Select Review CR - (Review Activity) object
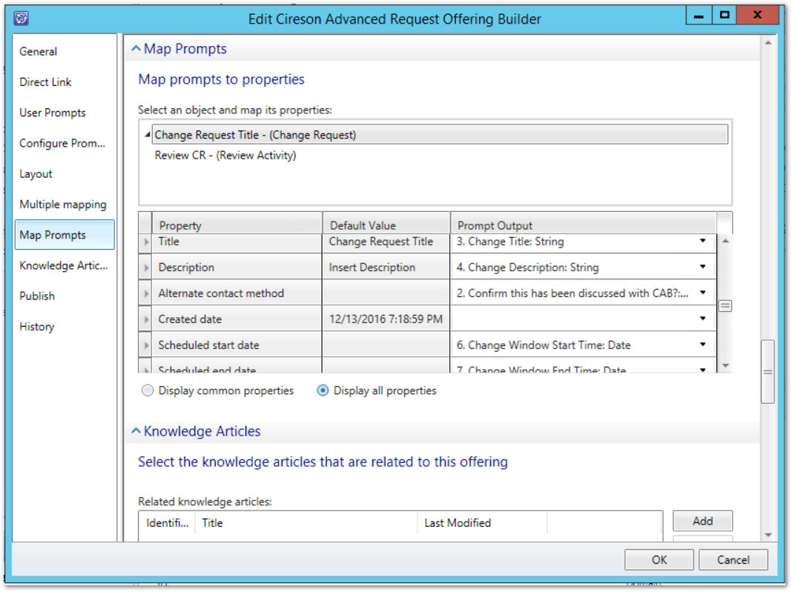This screenshot has height=592, width=792. (x=225, y=156)
